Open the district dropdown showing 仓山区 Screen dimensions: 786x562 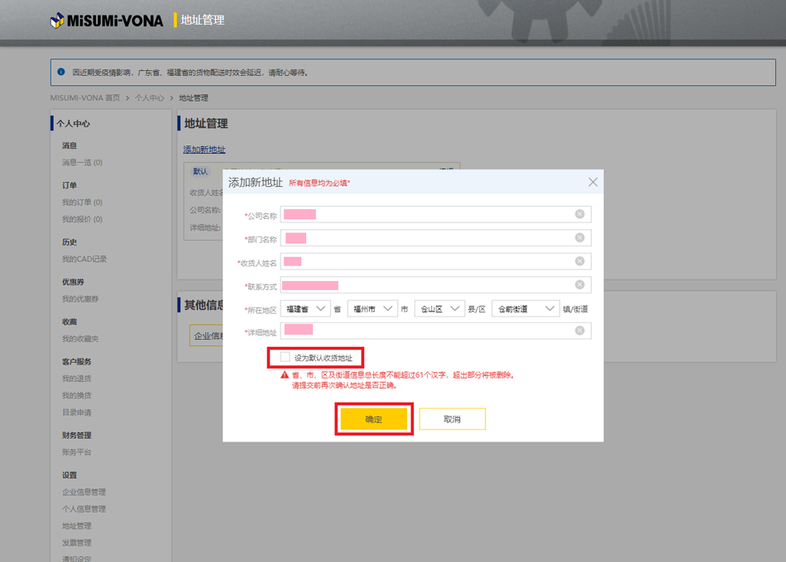click(439, 308)
